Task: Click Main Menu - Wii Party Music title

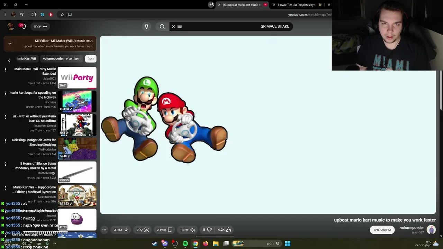Action: pos(35,71)
